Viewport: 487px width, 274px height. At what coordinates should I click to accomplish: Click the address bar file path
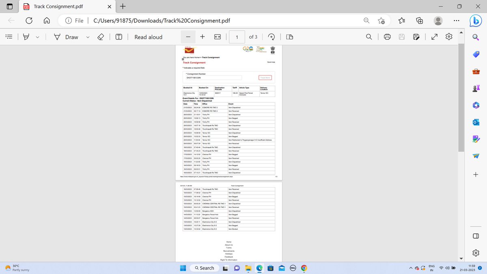[x=162, y=20]
